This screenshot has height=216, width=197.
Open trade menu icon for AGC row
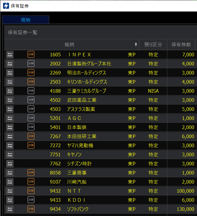10,118
